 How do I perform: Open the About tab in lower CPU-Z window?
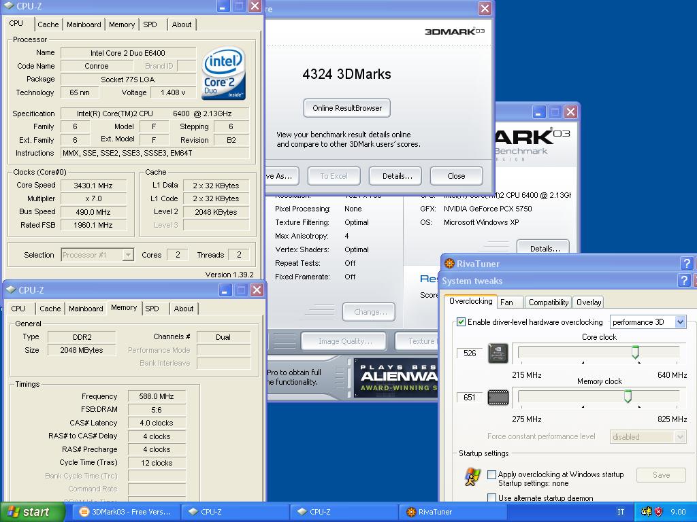(184, 309)
